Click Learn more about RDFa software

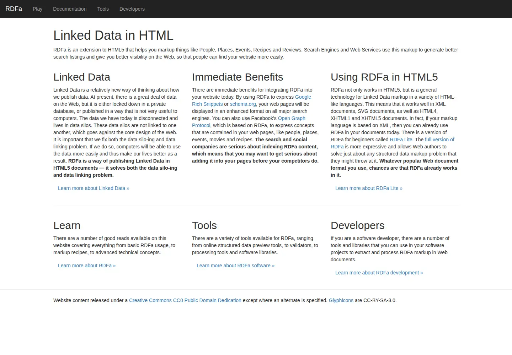[235, 266]
